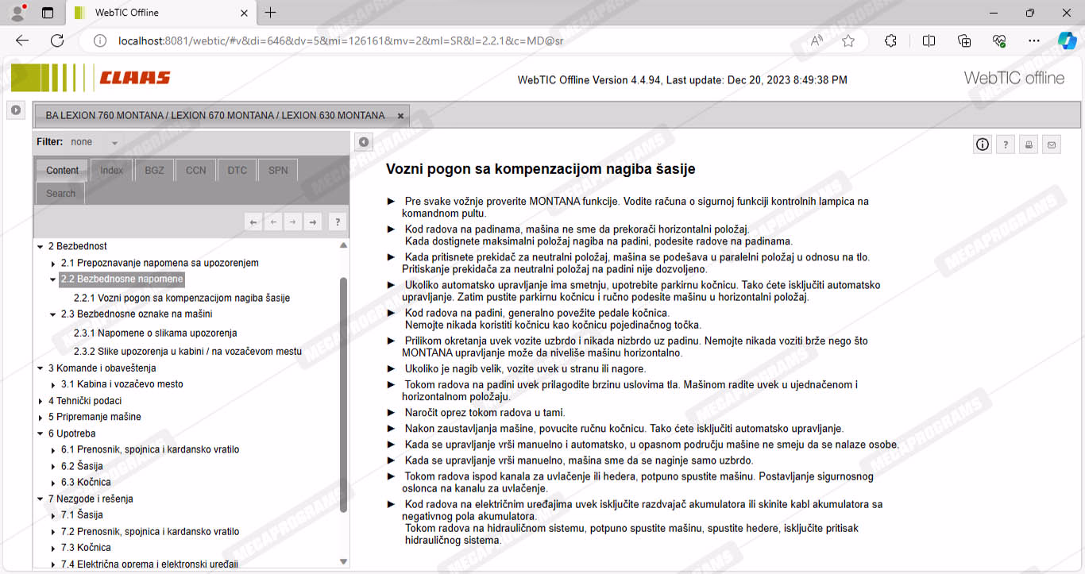The height and width of the screenshot is (574, 1085).
Task: View site information icon in address bar
Action: (x=100, y=40)
